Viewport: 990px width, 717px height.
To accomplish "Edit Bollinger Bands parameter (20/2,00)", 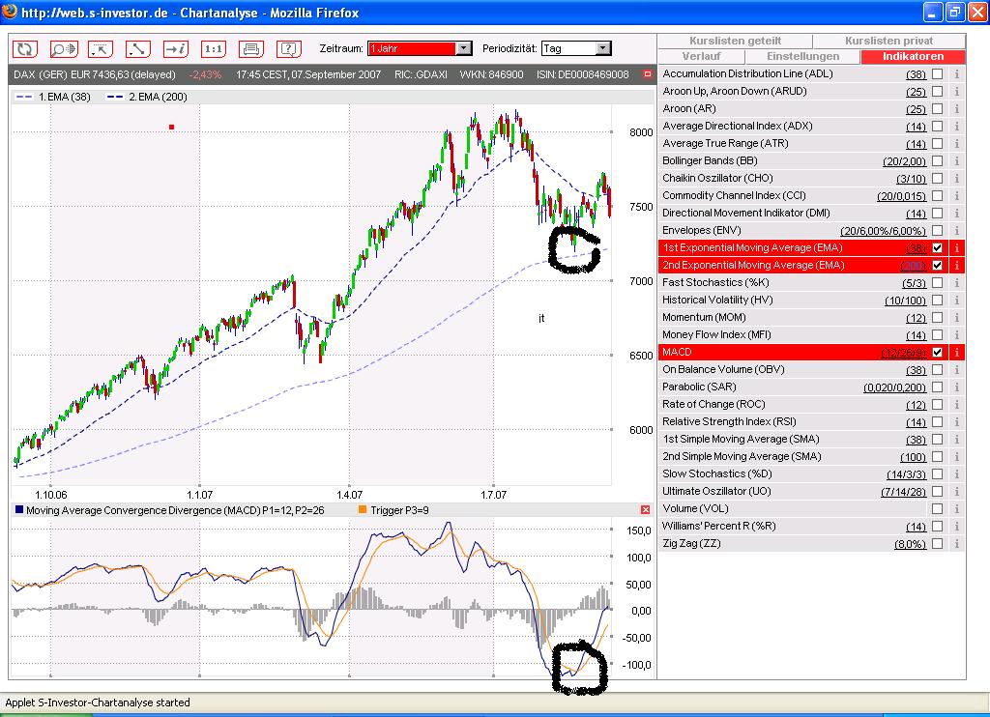I will coord(904,161).
